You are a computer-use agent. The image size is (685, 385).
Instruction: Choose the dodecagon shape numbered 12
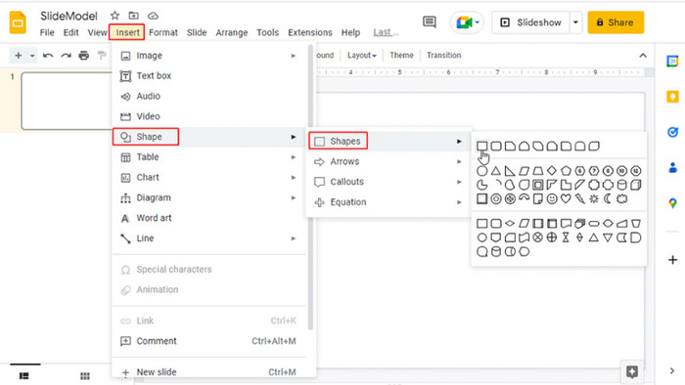[x=636, y=171]
